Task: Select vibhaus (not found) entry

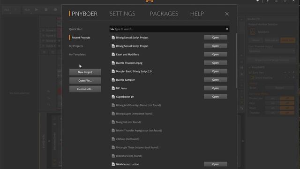Action: [x=127, y=139]
